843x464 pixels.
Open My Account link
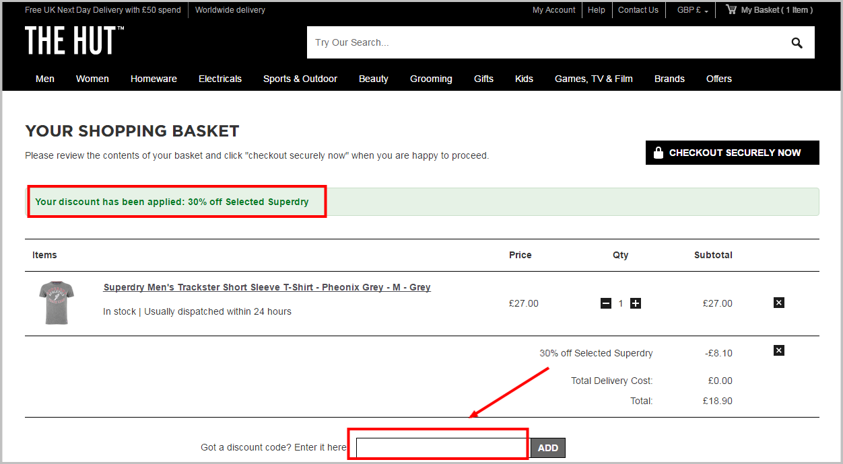click(554, 10)
